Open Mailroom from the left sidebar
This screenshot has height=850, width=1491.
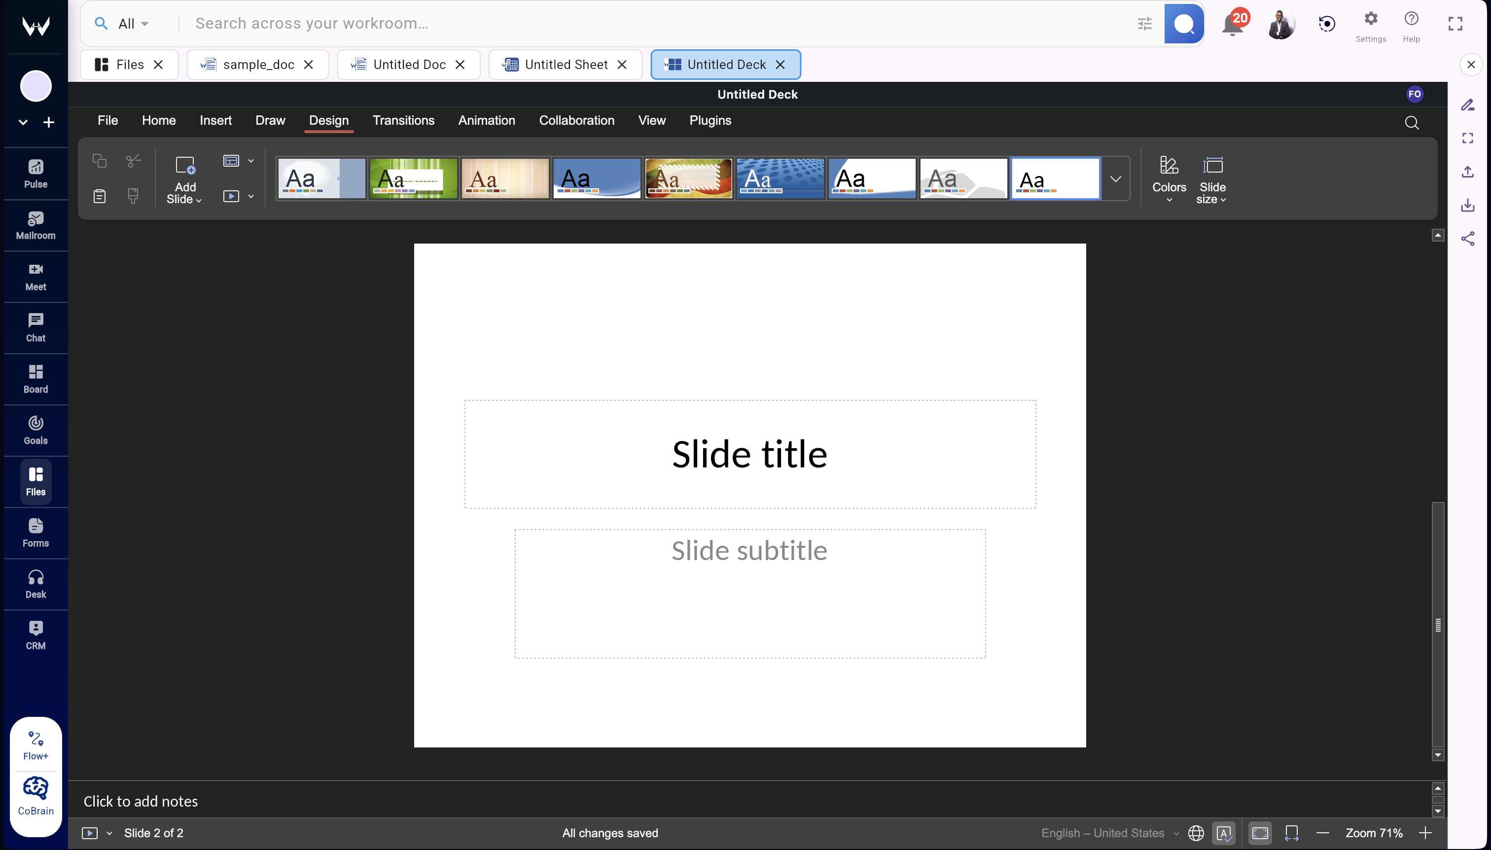[x=35, y=225]
